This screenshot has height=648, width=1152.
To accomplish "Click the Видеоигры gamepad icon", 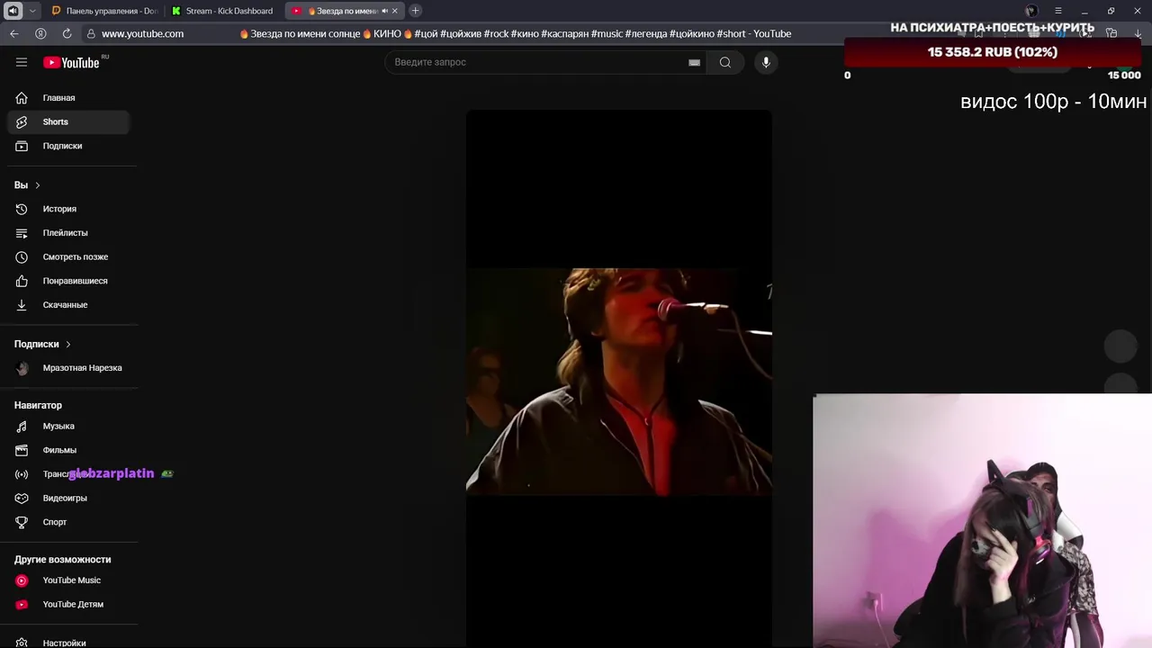I will point(22,498).
